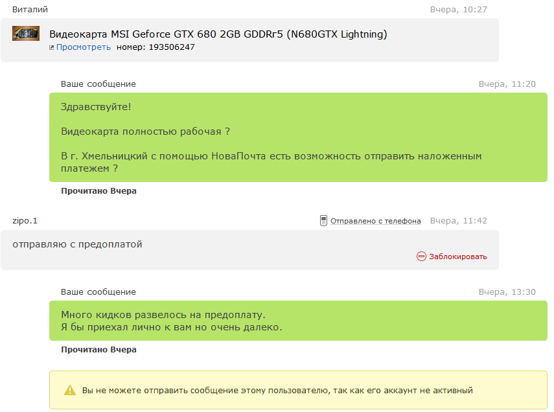Viewport: 554px width, 412px height.
Task: Select the listing title Видеокарта MSI Geforce GTX 680
Action: [218, 34]
